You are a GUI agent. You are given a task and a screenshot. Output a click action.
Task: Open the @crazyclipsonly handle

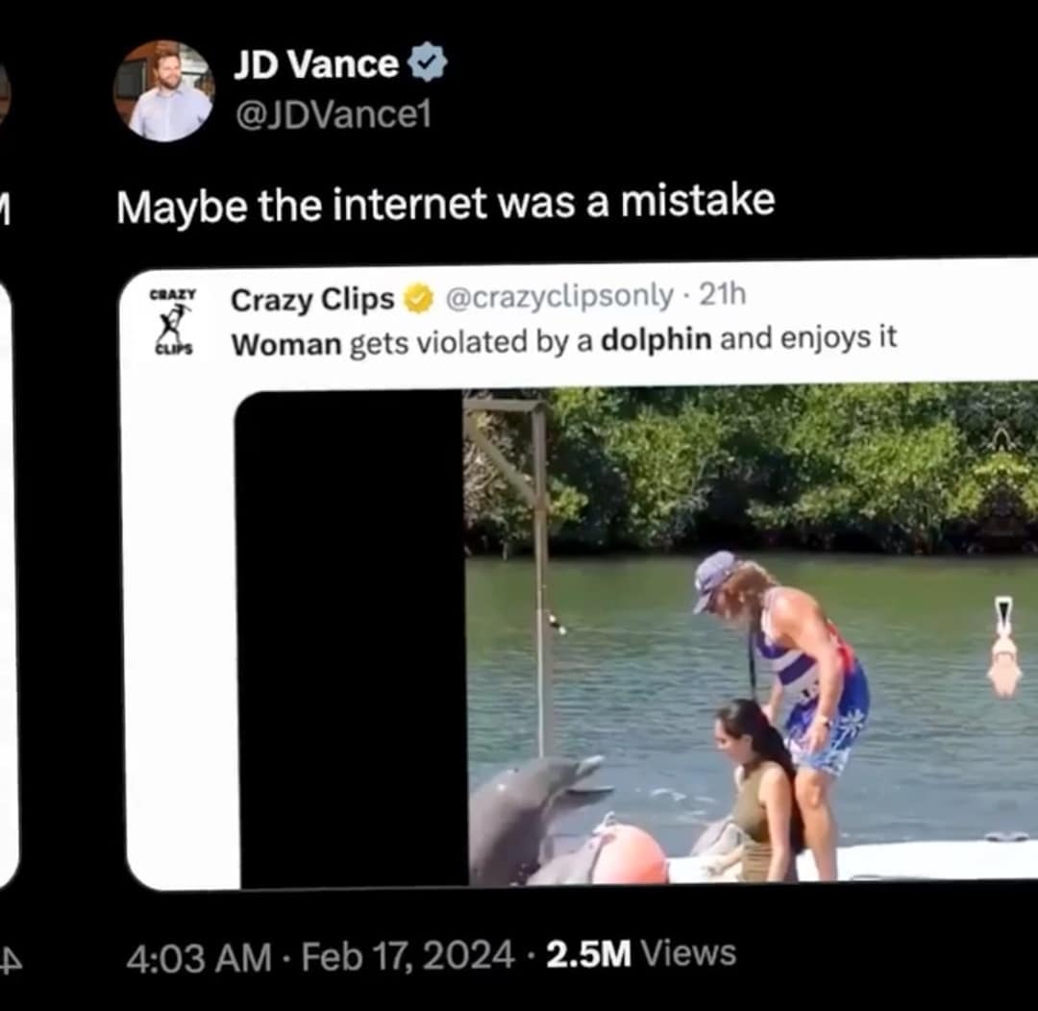(x=557, y=298)
